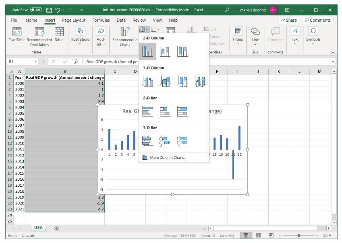Open the Page Layout ribbon tab
Screen dimensions: 342x243
pos(74,20)
